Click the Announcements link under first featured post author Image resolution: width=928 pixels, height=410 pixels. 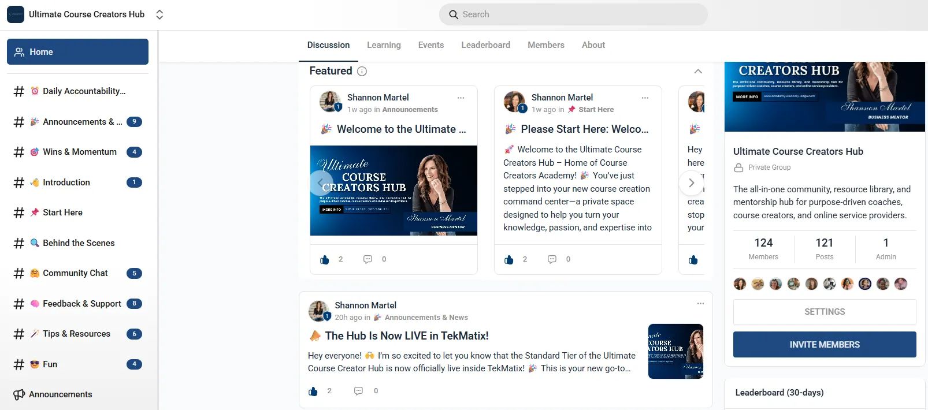410,110
